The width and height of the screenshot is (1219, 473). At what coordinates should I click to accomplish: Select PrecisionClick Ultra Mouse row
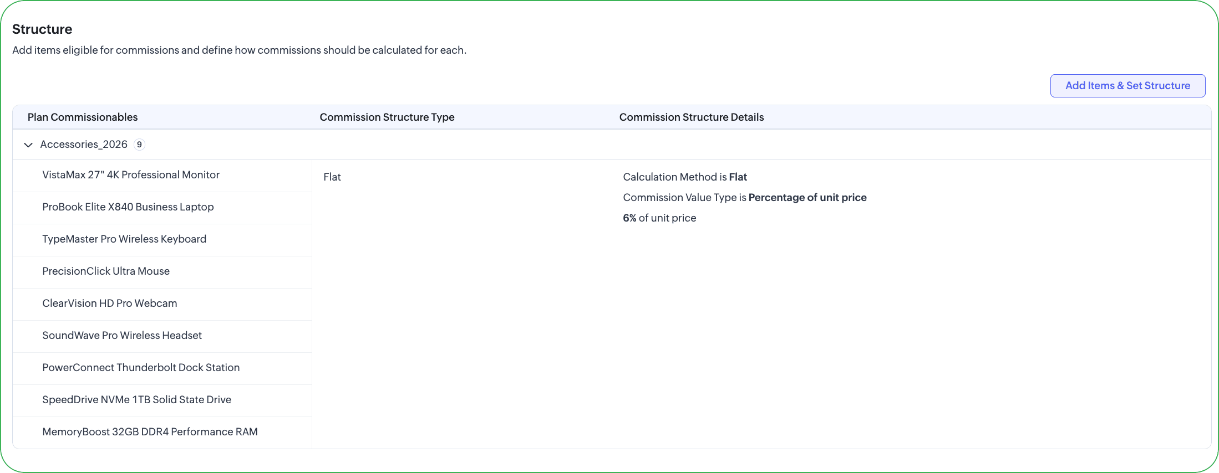pyautogui.click(x=162, y=272)
